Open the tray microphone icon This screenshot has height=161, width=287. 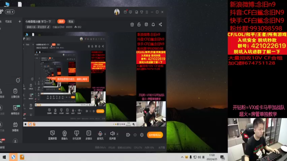(x=191, y=157)
